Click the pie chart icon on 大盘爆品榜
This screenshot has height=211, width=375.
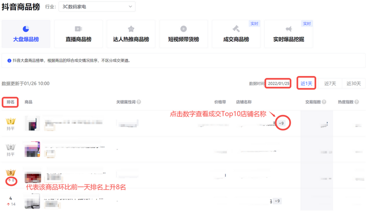(26, 29)
